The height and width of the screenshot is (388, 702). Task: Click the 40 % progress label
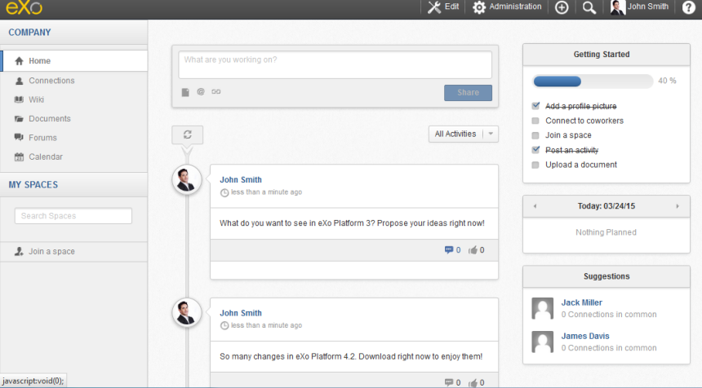pyautogui.click(x=667, y=81)
